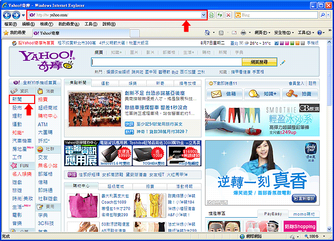Click inside the Yahoo search text box
The width and height of the screenshot is (334, 241).
tap(166, 62)
